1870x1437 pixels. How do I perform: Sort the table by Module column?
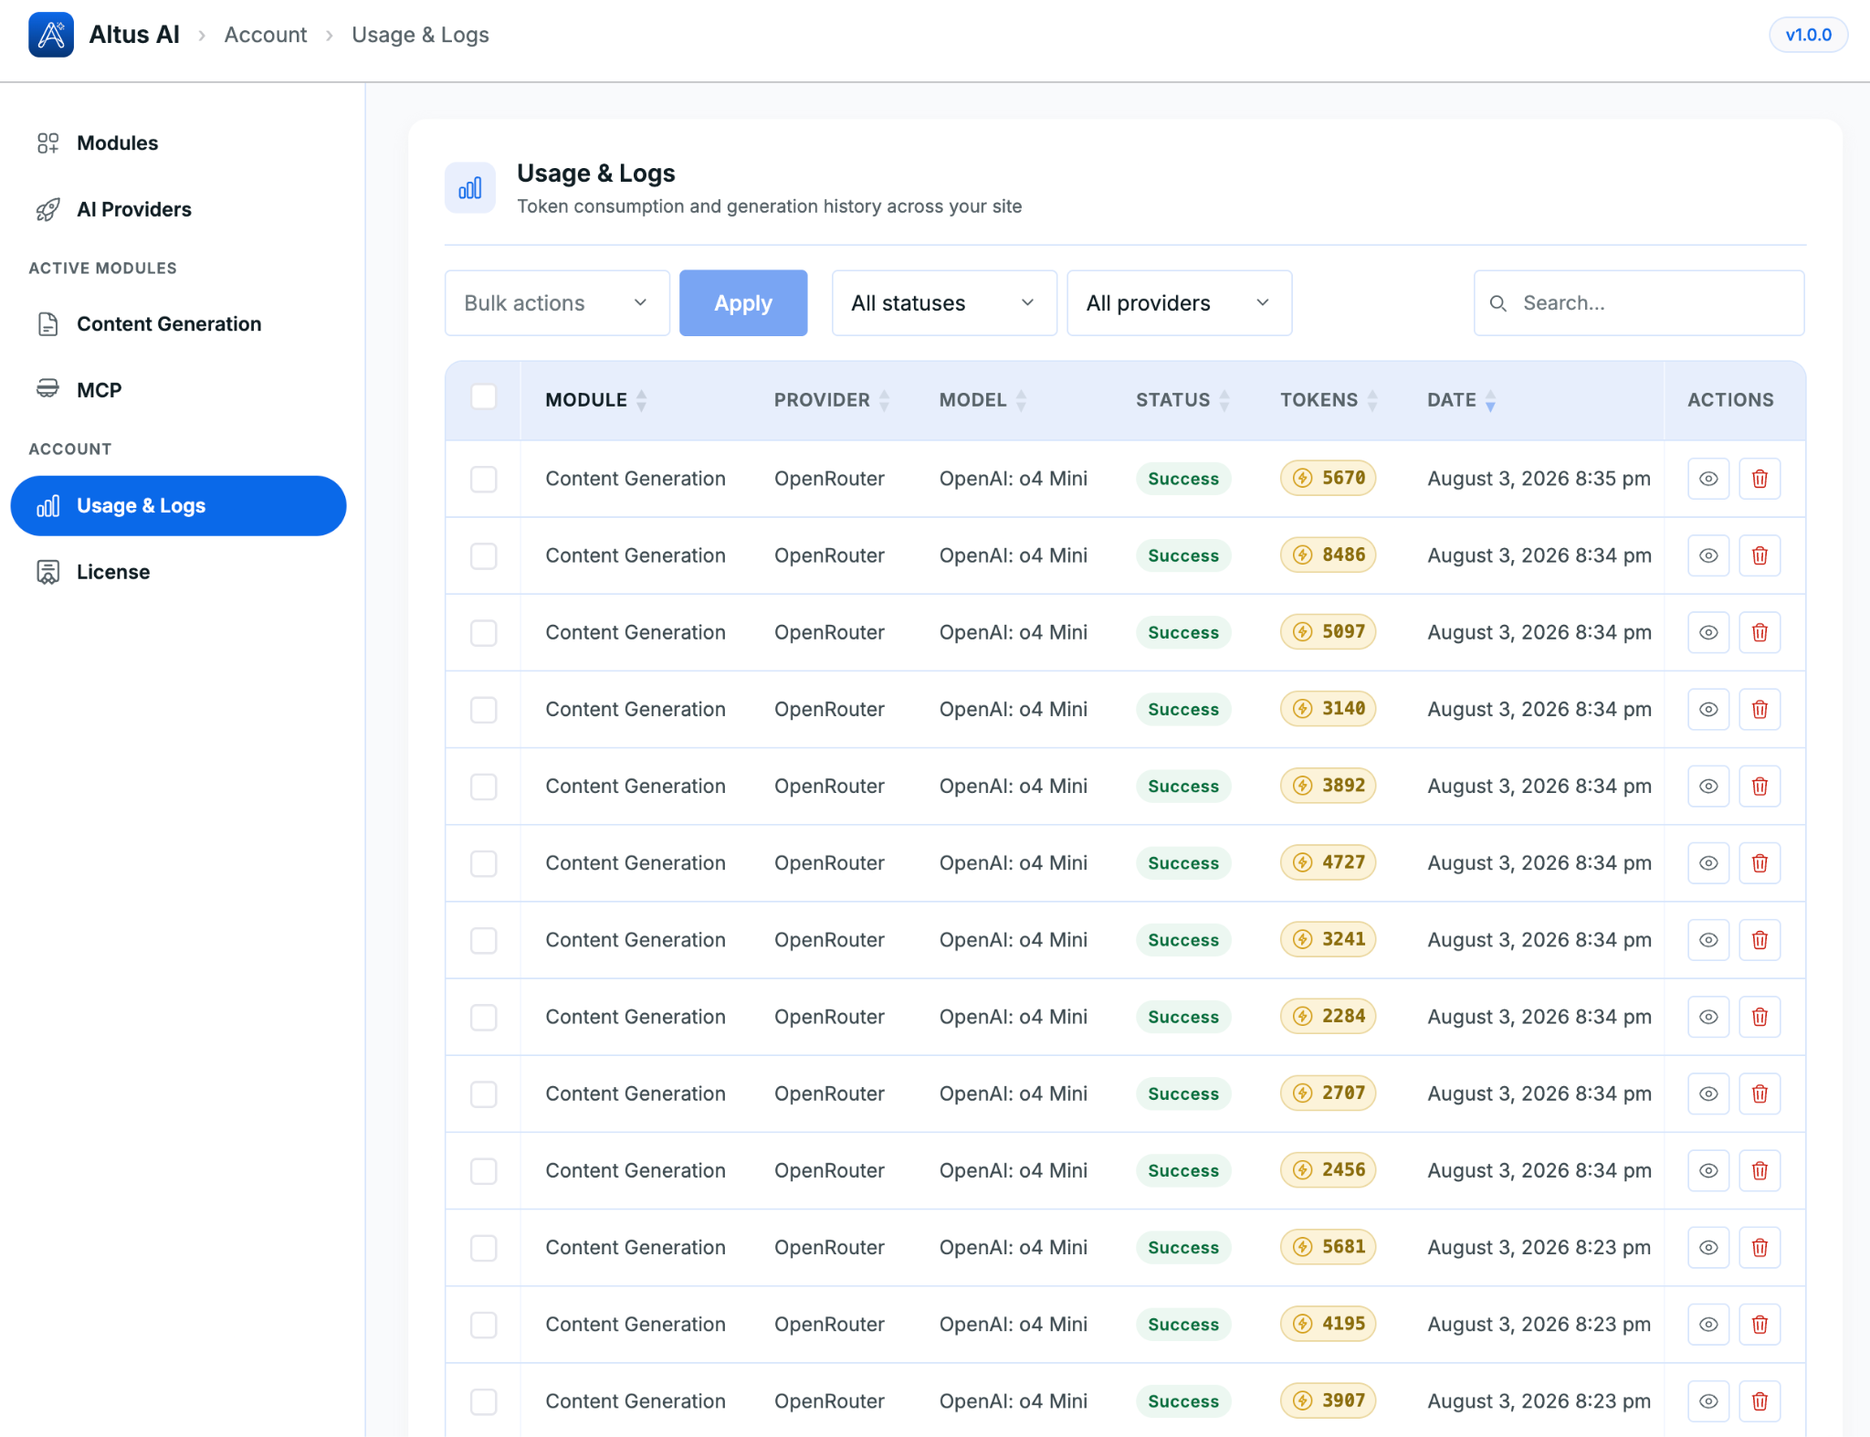coord(596,400)
